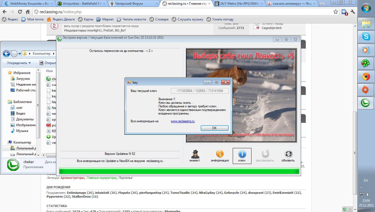Open Origin from the taskbar
Image resolution: width=375 pixels, height=212 pixels.
point(366,90)
